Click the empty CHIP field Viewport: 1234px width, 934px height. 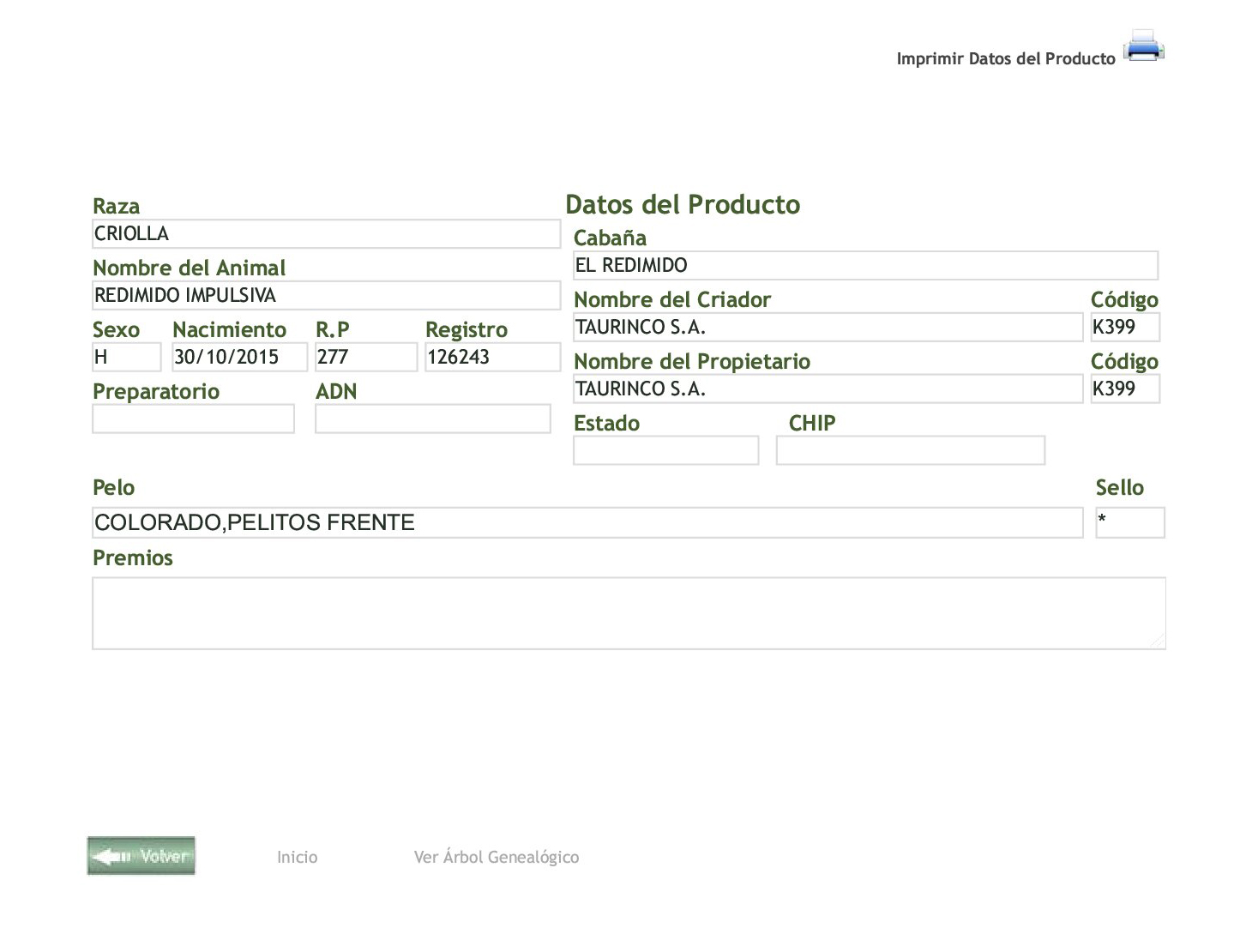point(910,451)
